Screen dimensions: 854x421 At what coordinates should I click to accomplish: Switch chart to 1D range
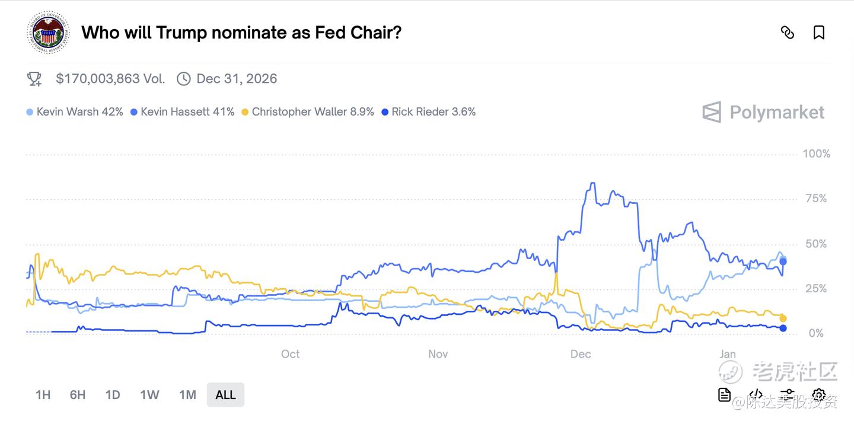(113, 395)
